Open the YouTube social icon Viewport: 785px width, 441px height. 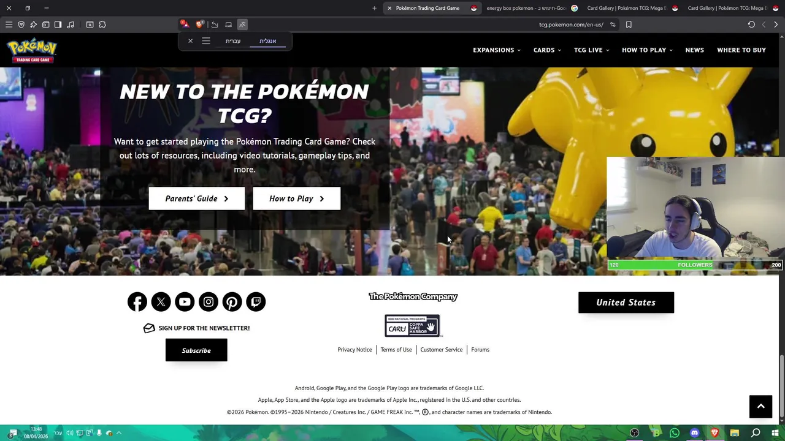pos(185,301)
